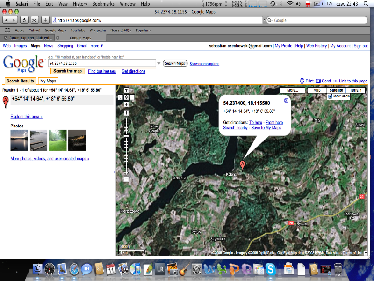Open the search box history dropdown arrow
This screenshot has height=281, width=374.
pos(158,63)
